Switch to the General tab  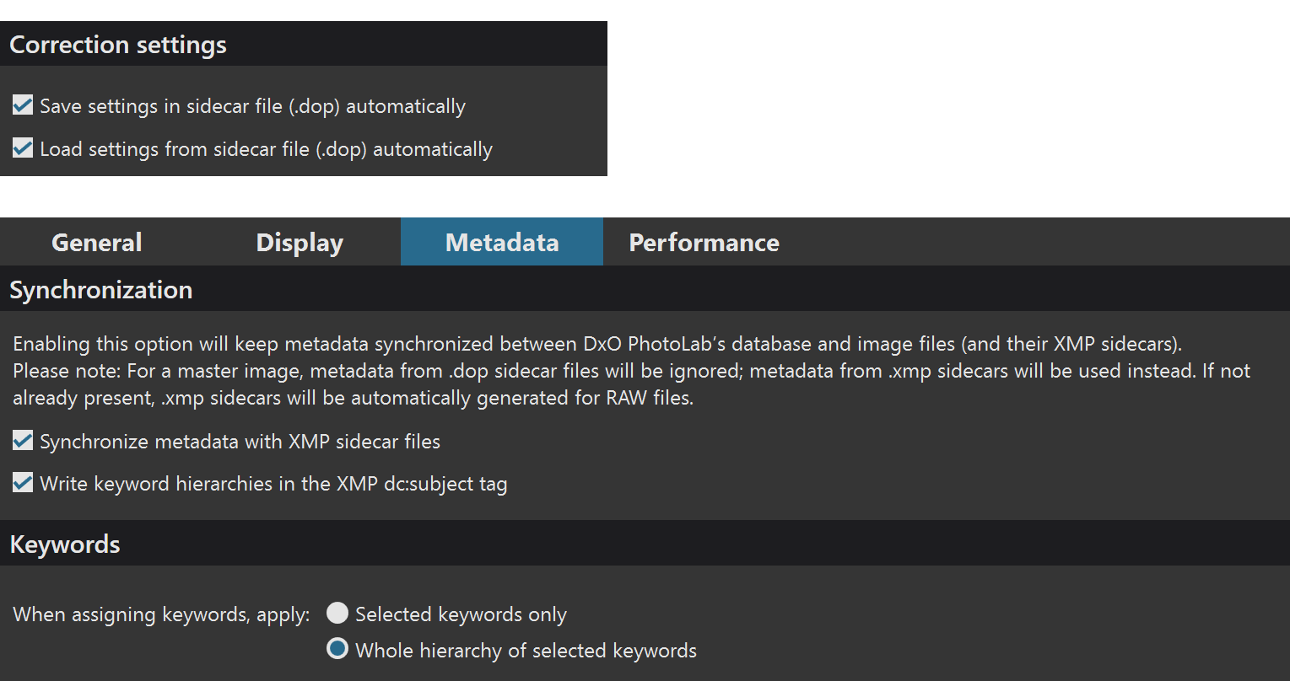click(97, 243)
